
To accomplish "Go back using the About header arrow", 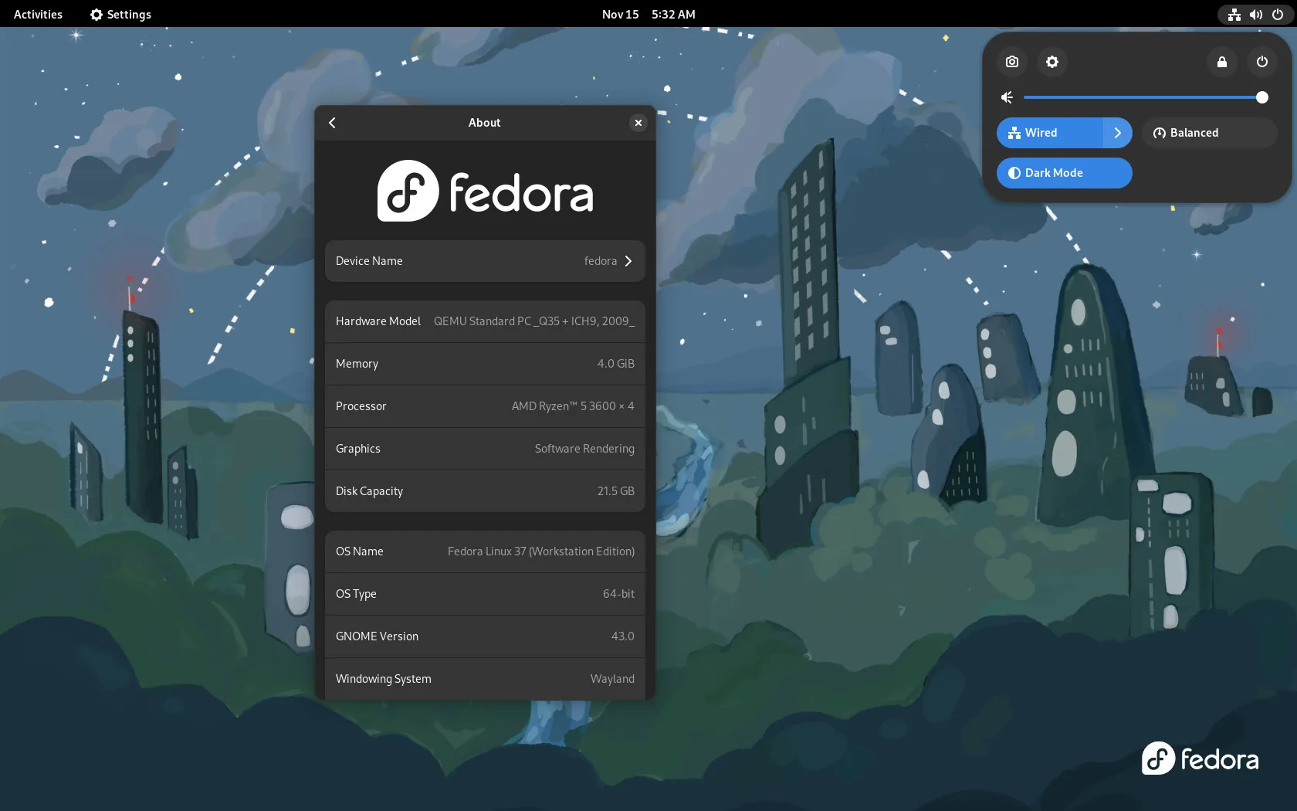I will [333, 123].
